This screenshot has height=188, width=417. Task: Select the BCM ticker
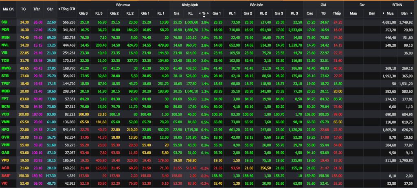point(5,107)
